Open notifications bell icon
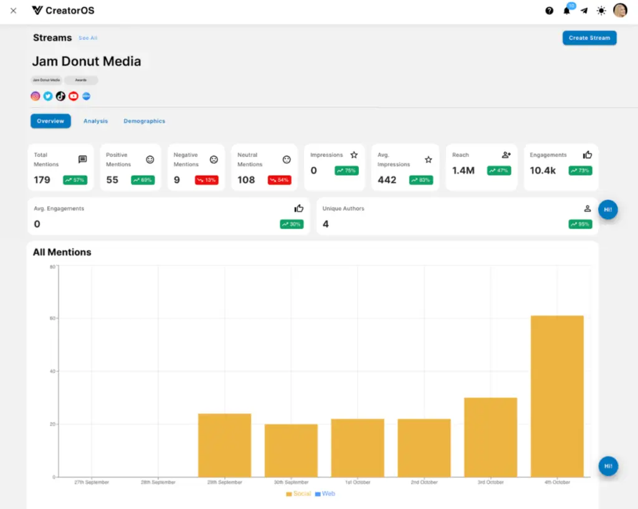The image size is (638, 509). [567, 11]
